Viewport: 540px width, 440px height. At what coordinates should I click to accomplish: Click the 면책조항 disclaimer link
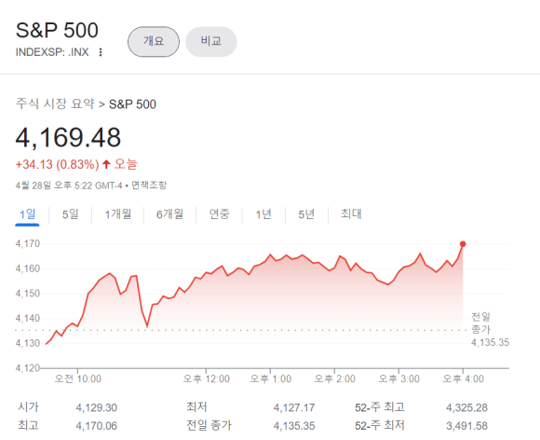[x=149, y=186]
